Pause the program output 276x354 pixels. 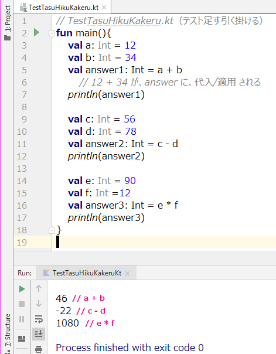pyautogui.click(x=22, y=319)
